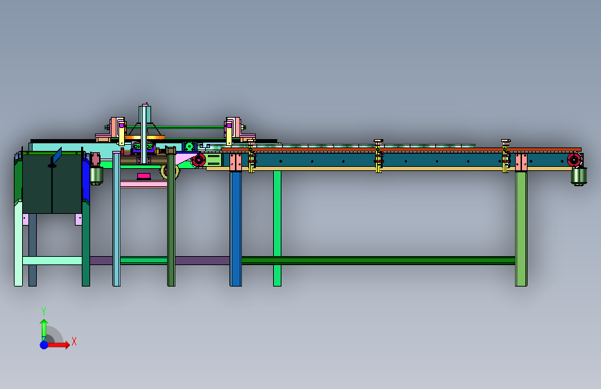
Task: Select the mint leftmost frame leg
Action: pyautogui.click(x=18, y=244)
